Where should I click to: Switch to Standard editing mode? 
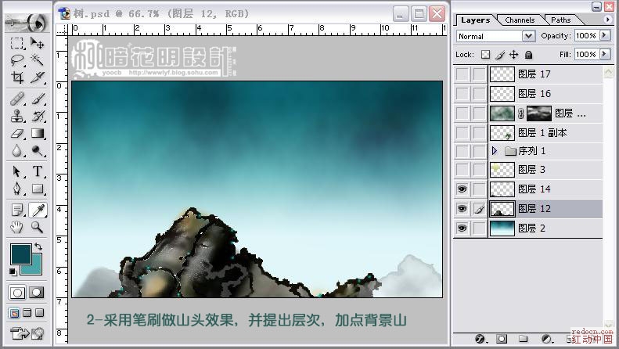tap(17, 293)
